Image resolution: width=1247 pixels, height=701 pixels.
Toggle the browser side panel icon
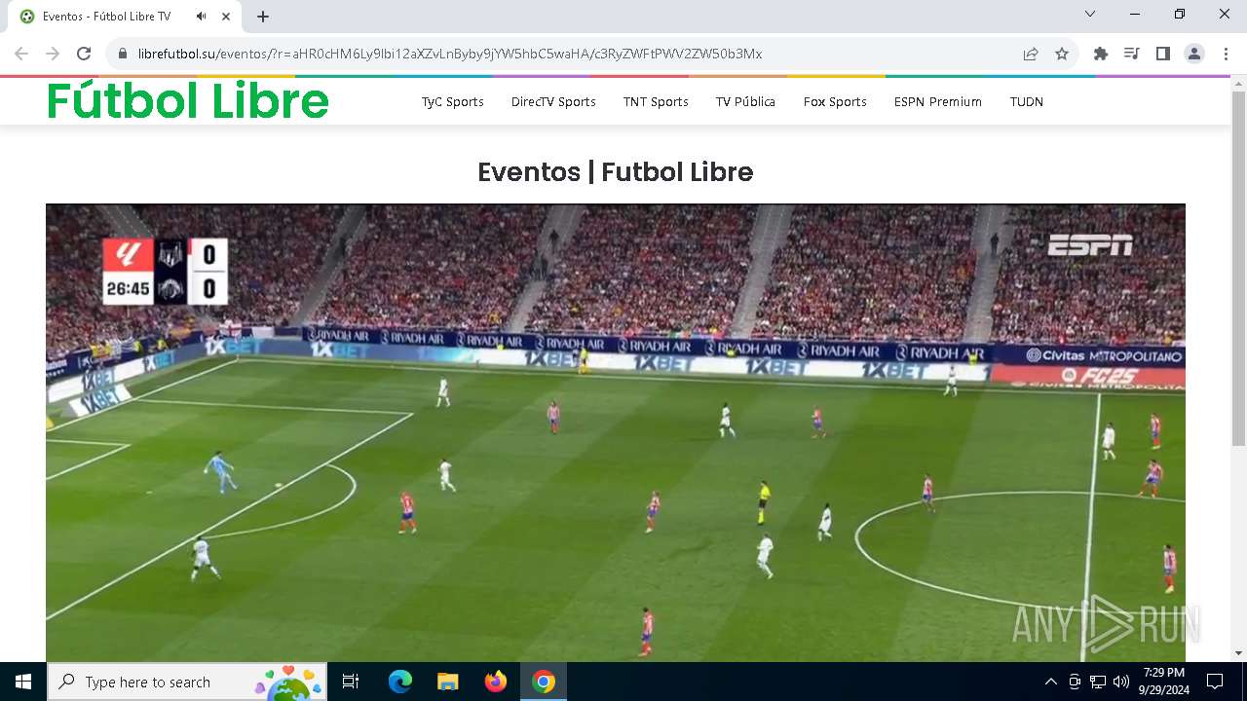pos(1162,54)
